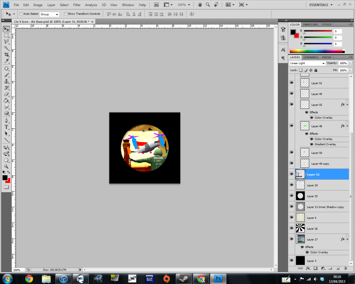
Task: Add a layer mask
Action: point(315,268)
